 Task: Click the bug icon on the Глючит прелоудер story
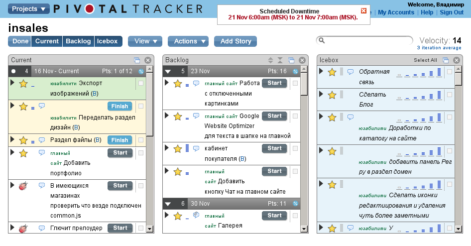[x=23, y=228]
